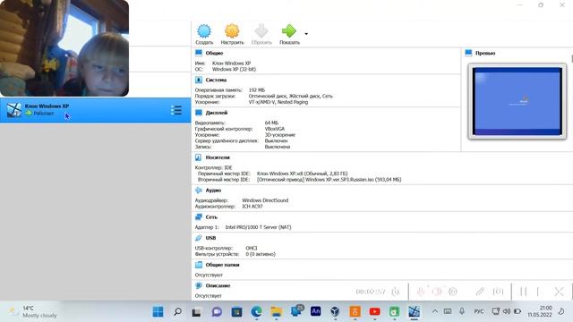Open the USB section header
Image resolution: width=573 pixels, height=322 pixels.
(x=210, y=238)
